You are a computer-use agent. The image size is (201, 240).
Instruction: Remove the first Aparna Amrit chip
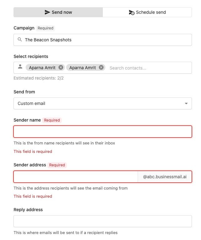(x=61, y=67)
